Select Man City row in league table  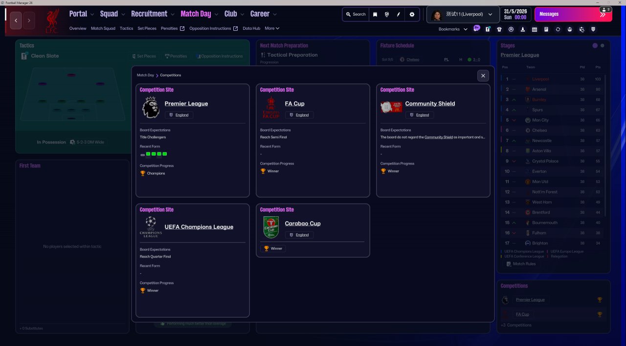point(551,120)
